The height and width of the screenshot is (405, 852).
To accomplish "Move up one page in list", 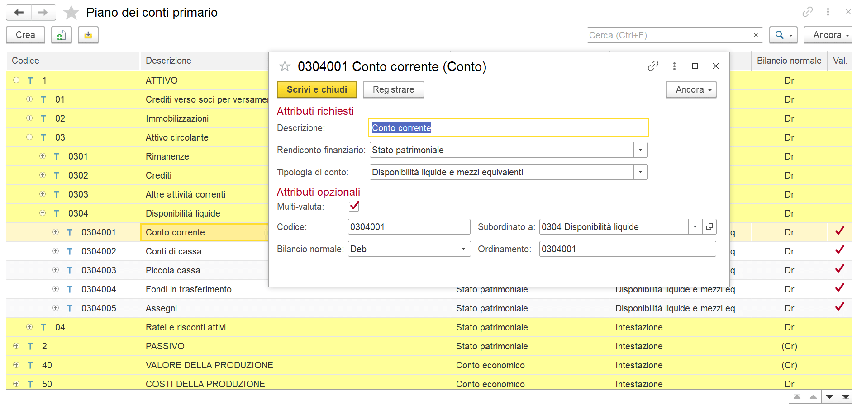I will pos(813,397).
